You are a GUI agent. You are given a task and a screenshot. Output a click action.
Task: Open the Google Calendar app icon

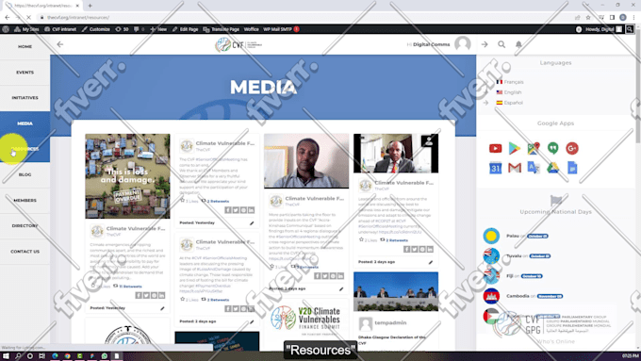495,168
